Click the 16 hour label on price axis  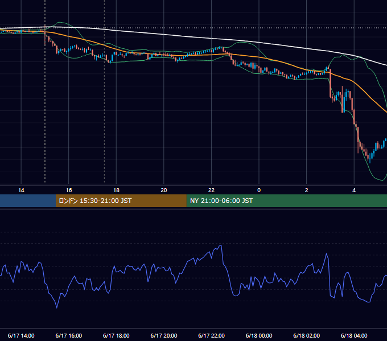[69, 190]
